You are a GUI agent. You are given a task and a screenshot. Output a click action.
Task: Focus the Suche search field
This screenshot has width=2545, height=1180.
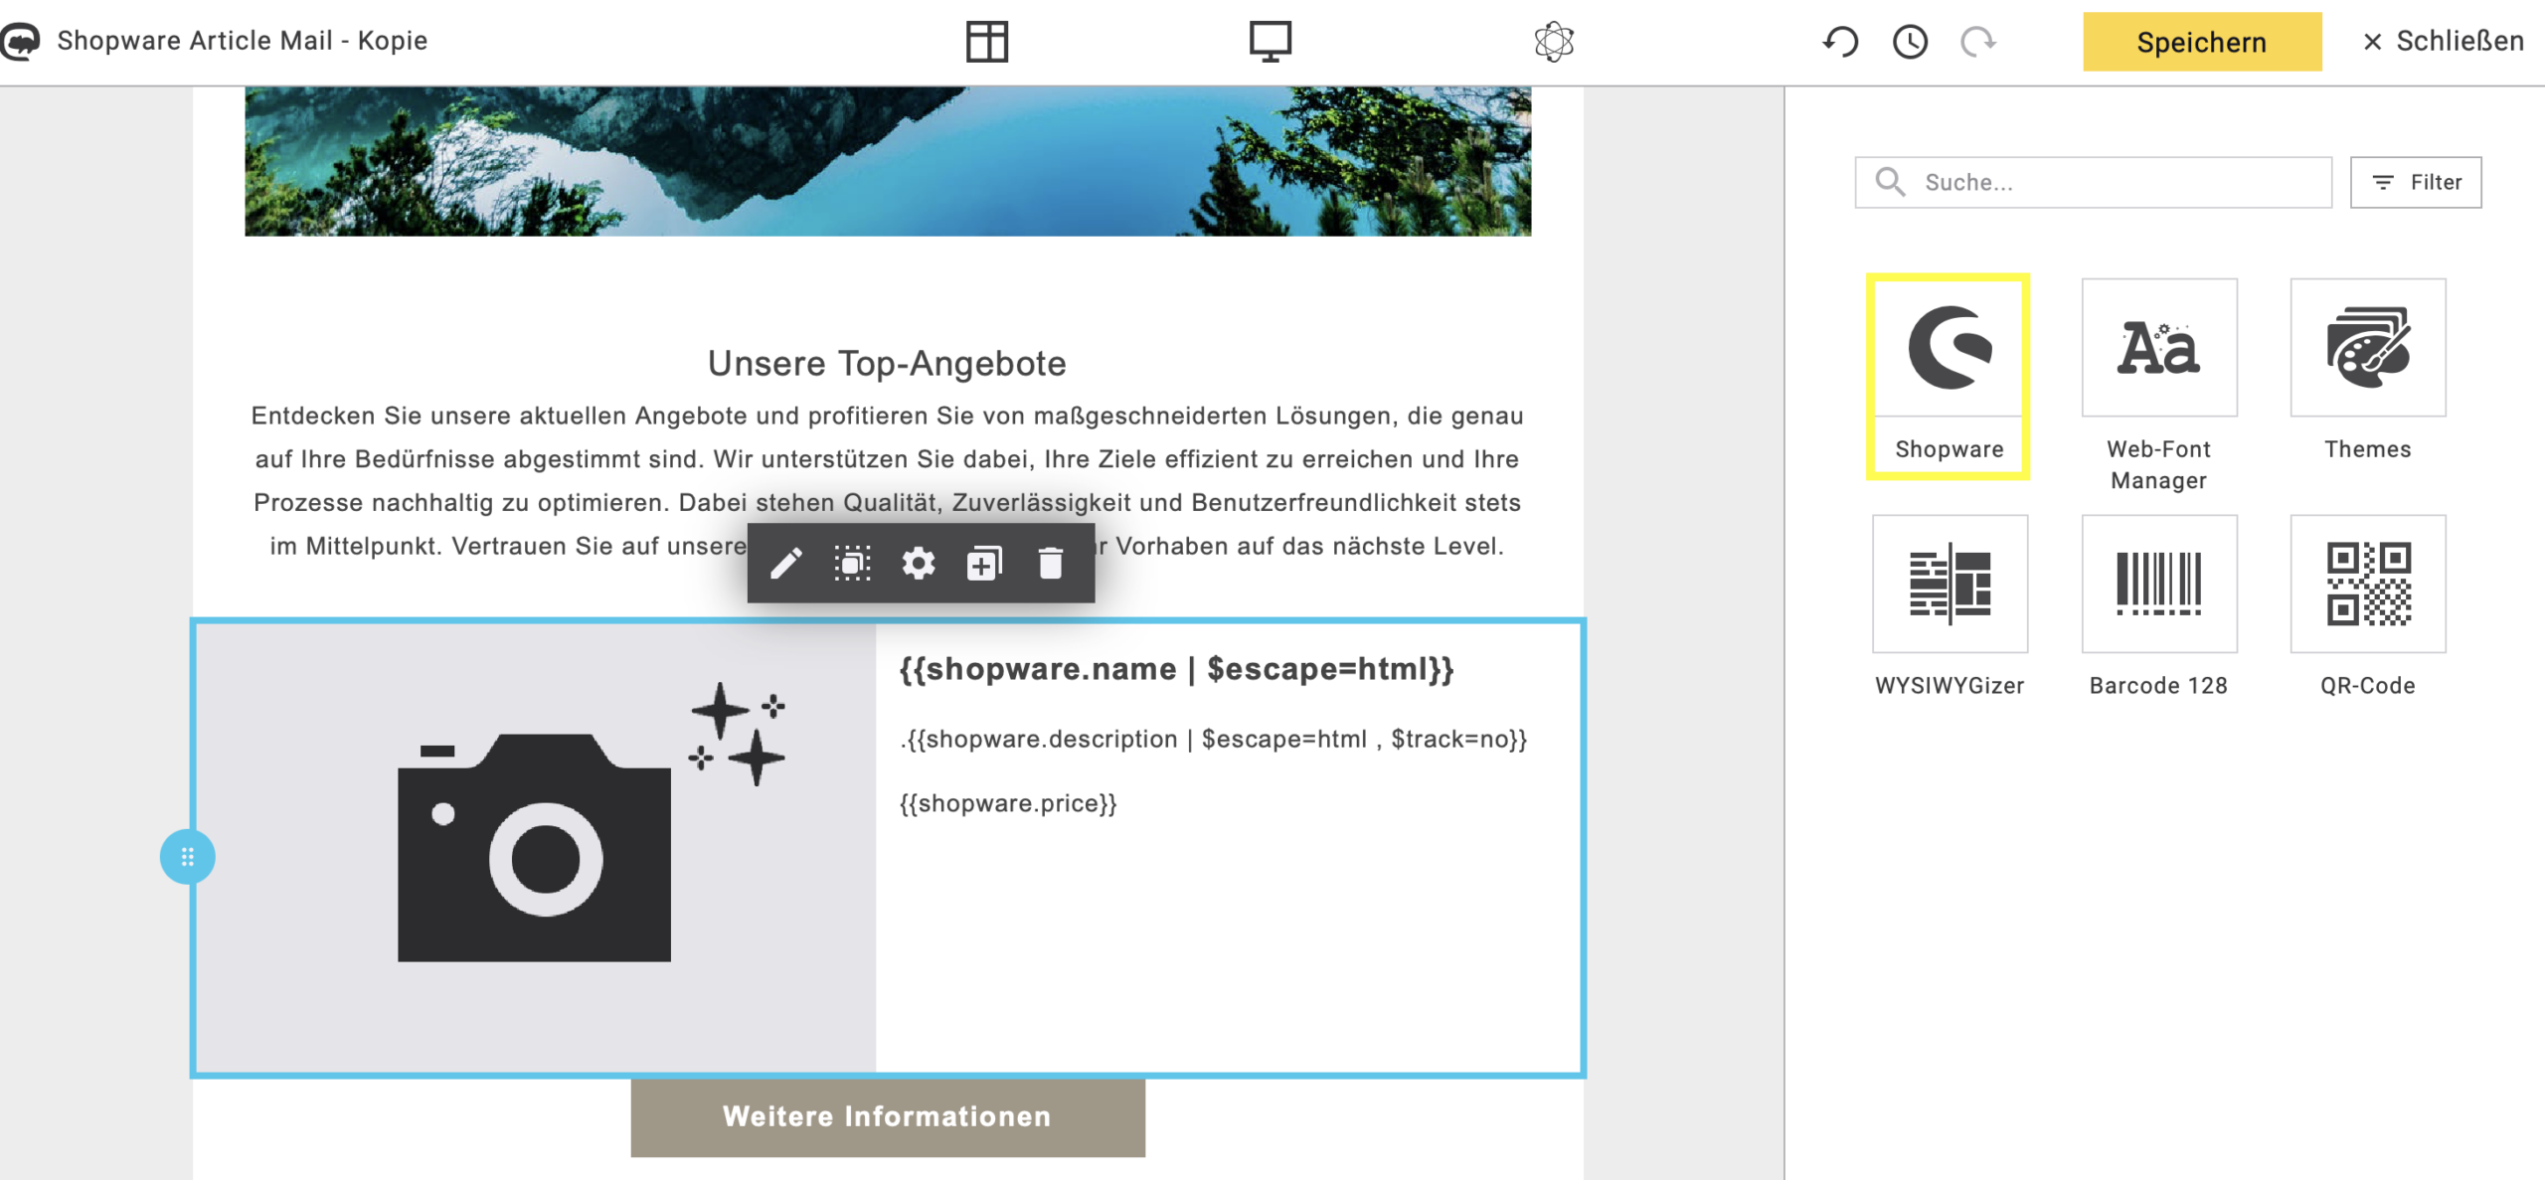(x=2093, y=182)
